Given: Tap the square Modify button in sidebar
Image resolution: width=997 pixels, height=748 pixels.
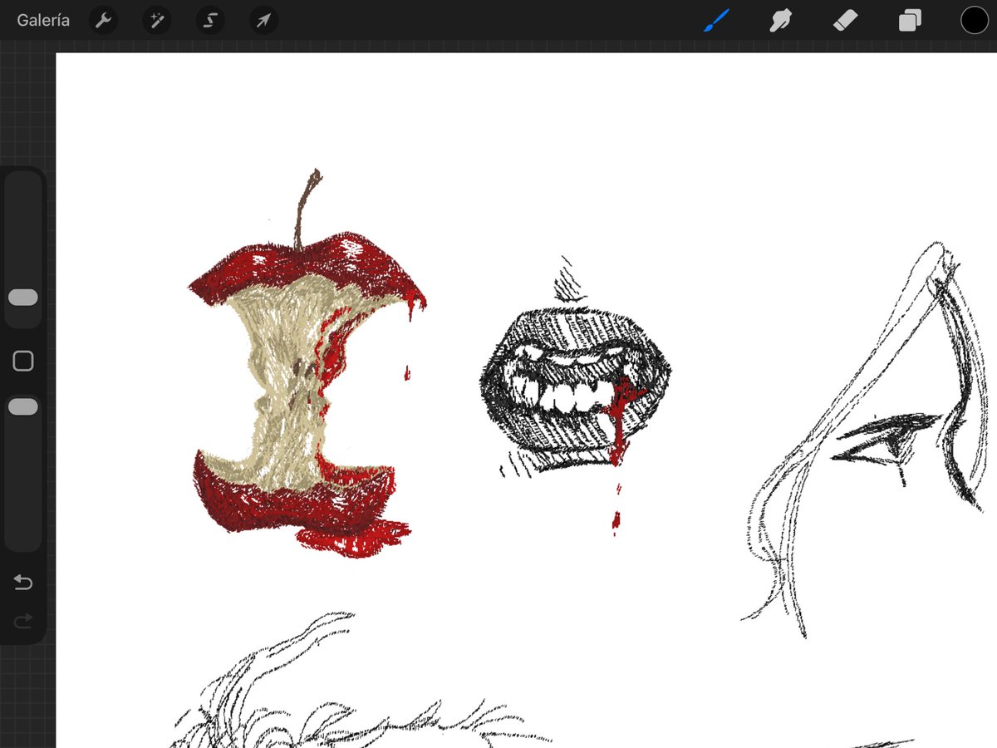Looking at the screenshot, I should (x=23, y=361).
